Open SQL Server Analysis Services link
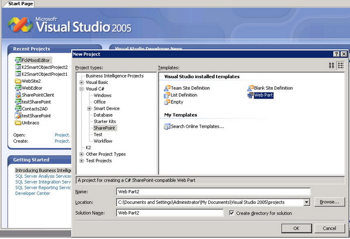The height and width of the screenshot is (239, 350). [43, 176]
